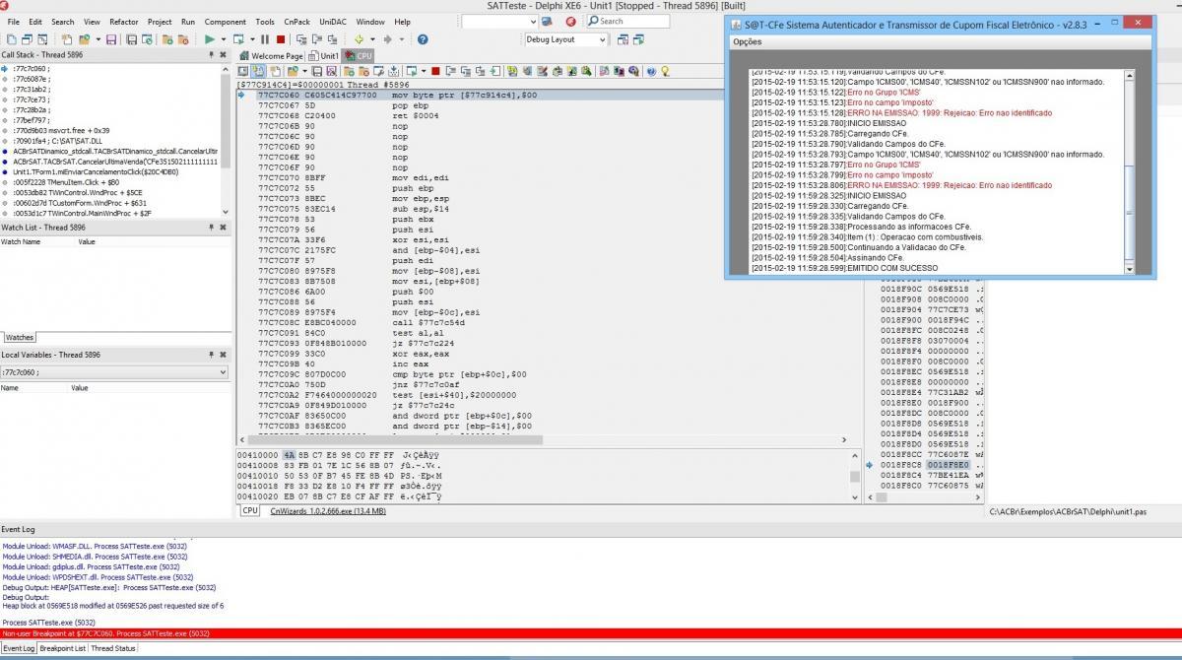Select call stack entry TMenuItem.Click + $80

tap(65, 181)
